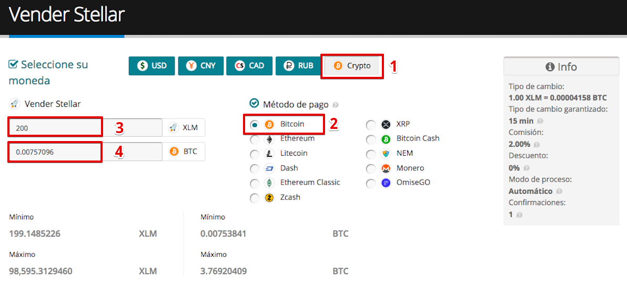Click the Litecoin coin icon
627x281 pixels.
pos(269,154)
